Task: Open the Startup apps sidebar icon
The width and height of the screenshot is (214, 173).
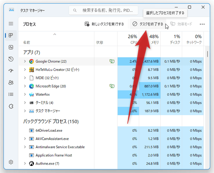Action: 11,71
